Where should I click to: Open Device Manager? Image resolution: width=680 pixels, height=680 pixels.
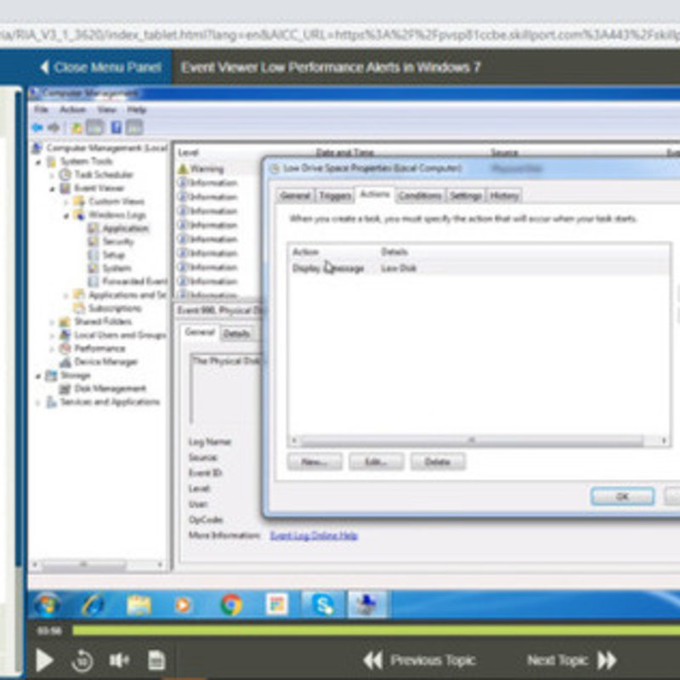pos(105,362)
